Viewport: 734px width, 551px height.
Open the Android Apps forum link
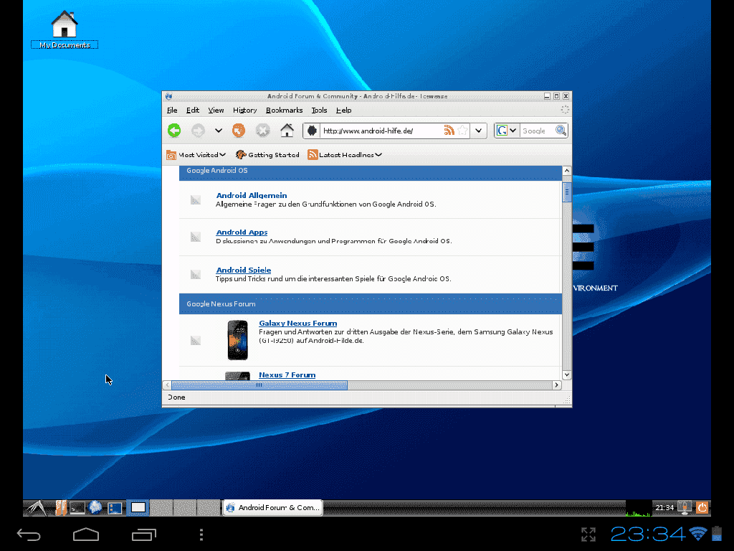coord(242,232)
